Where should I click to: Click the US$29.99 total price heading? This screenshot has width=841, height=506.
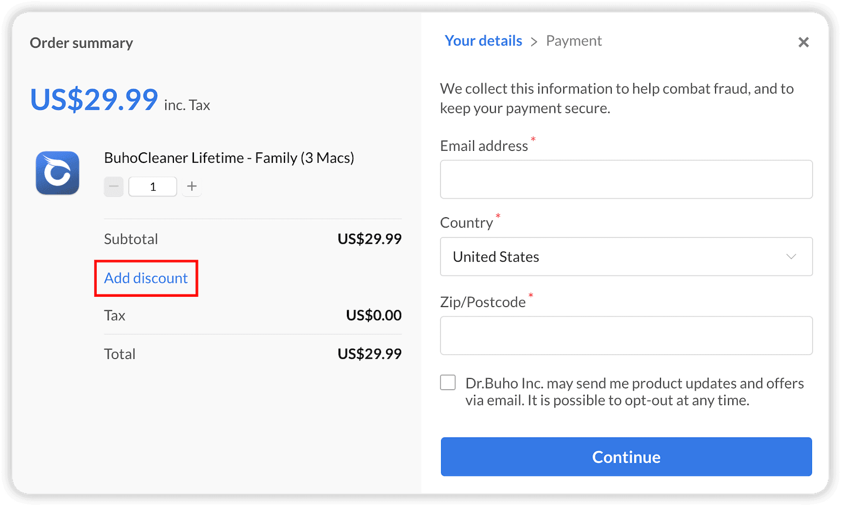pos(94,99)
